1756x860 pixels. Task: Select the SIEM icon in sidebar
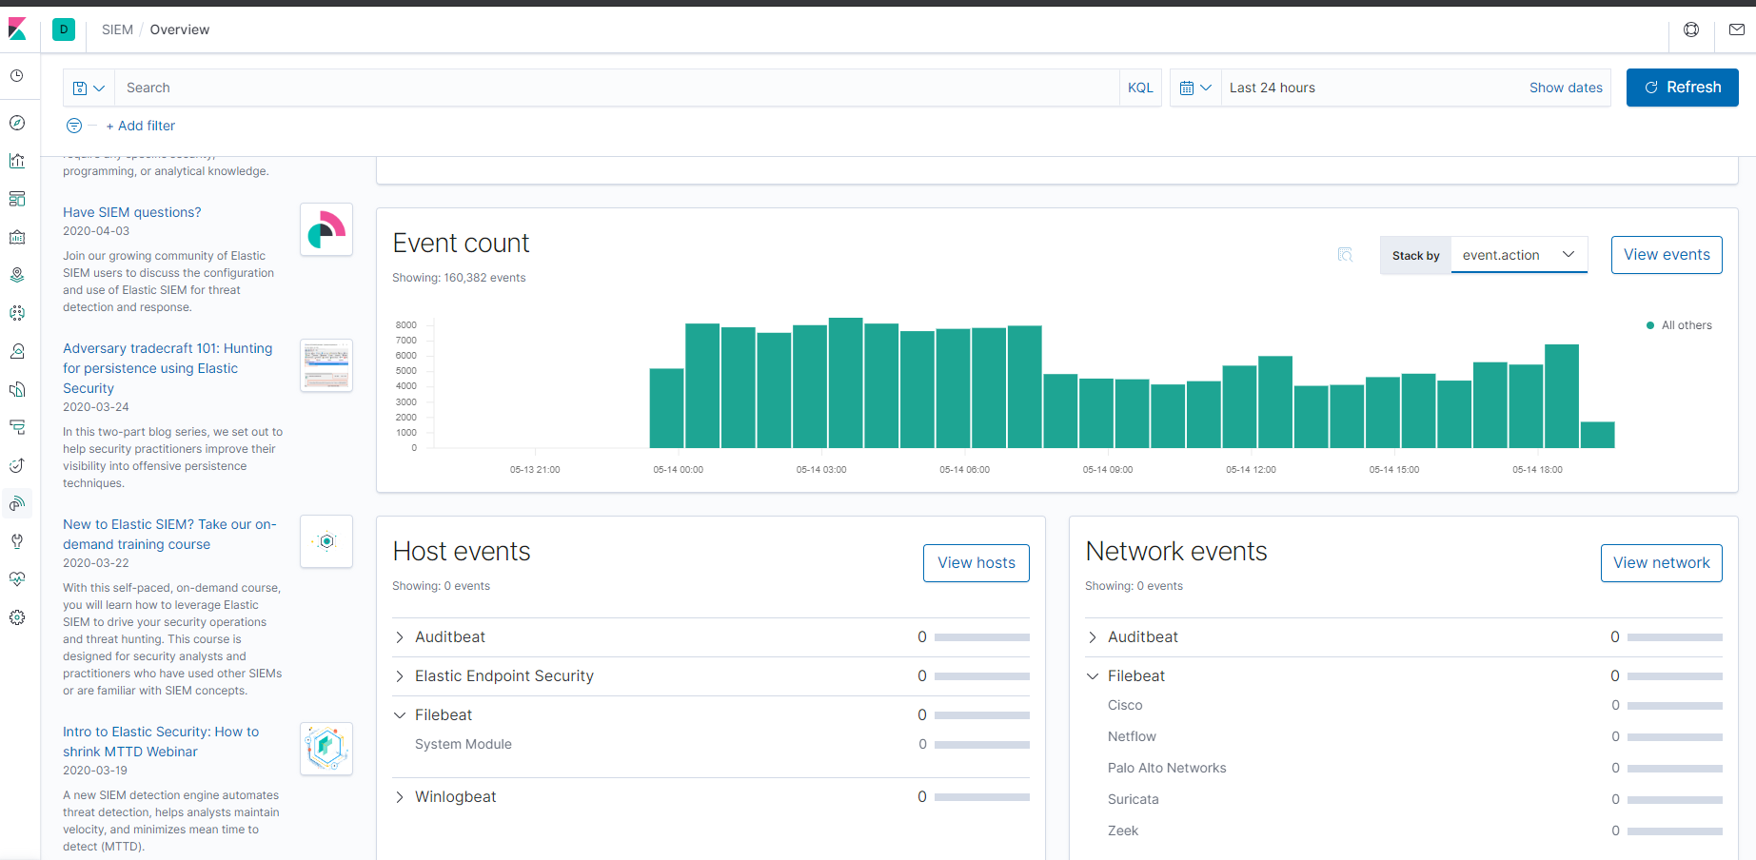click(x=17, y=503)
